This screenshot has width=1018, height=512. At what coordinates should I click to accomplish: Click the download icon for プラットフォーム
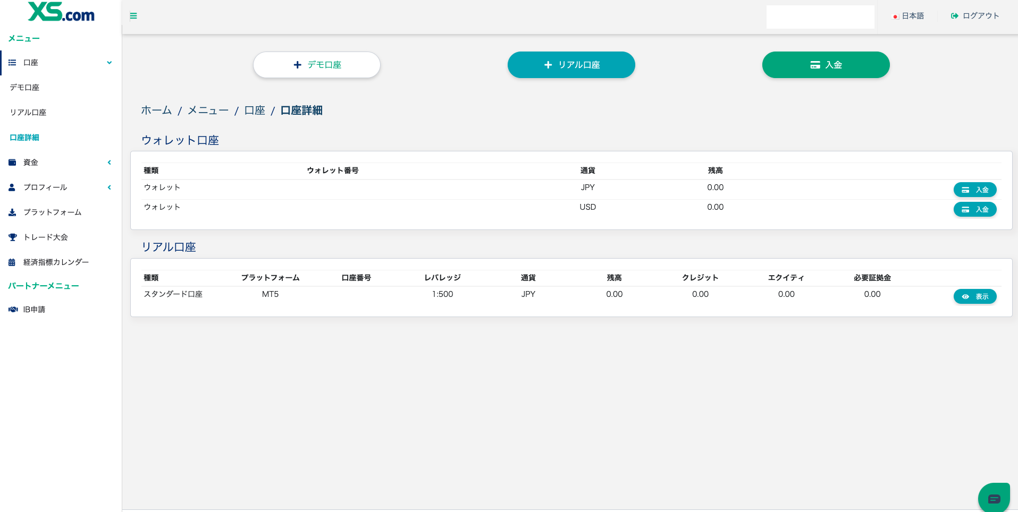click(12, 212)
